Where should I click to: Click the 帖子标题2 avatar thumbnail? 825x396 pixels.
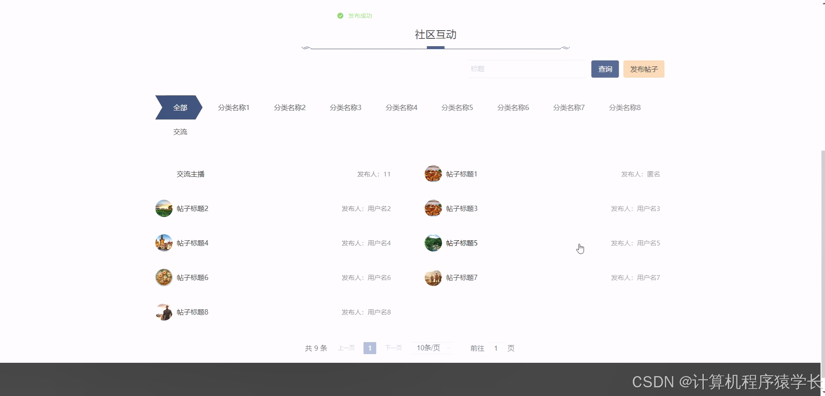(x=164, y=208)
